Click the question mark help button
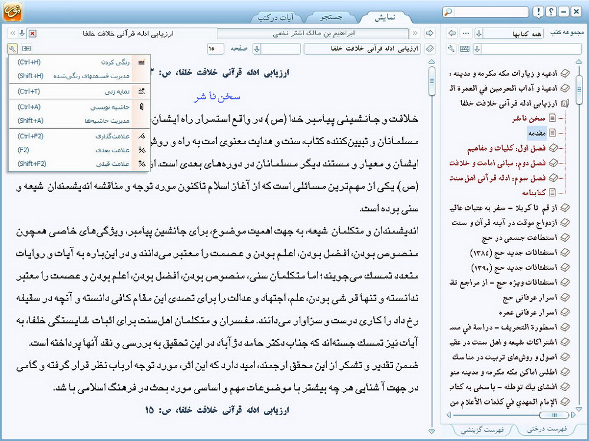The image size is (589, 441). pyautogui.click(x=551, y=12)
